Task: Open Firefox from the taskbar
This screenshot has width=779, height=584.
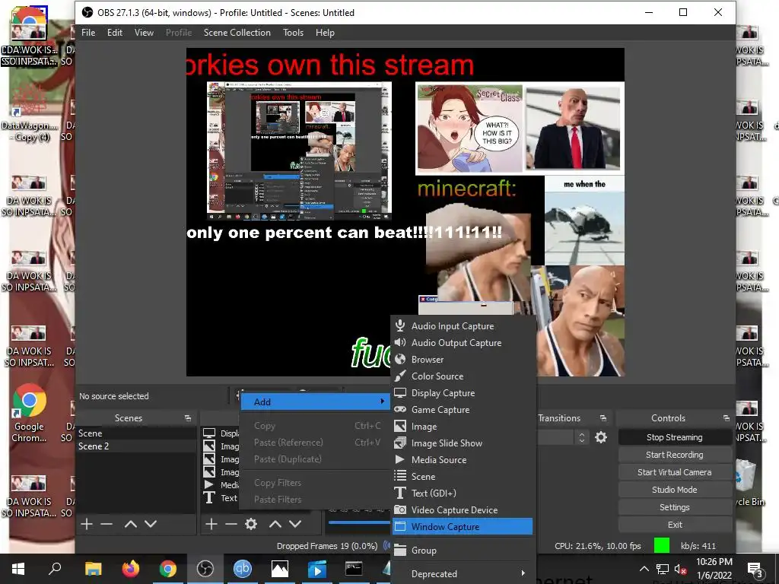Action: click(131, 569)
